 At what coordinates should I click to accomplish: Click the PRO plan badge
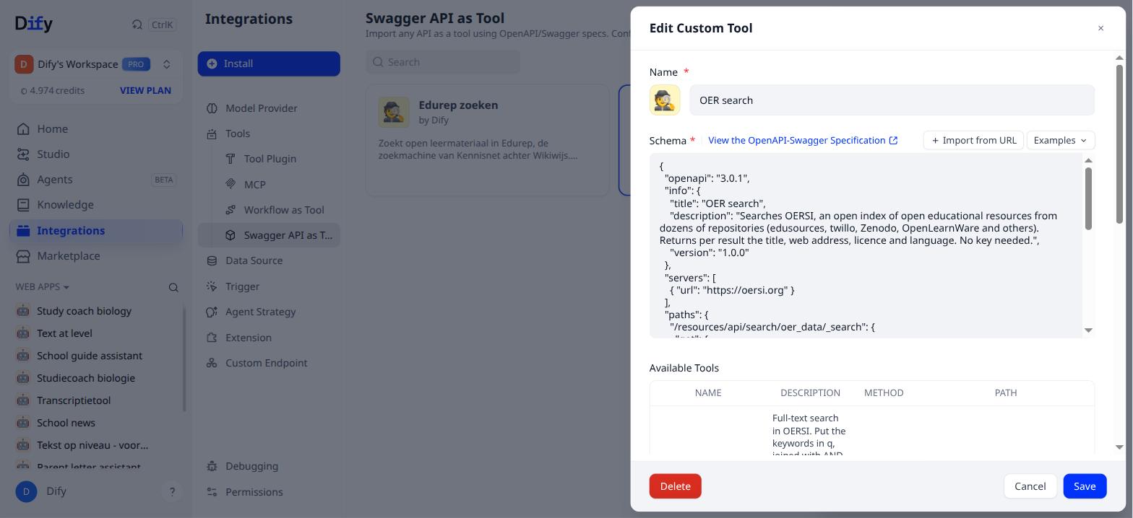(x=136, y=64)
